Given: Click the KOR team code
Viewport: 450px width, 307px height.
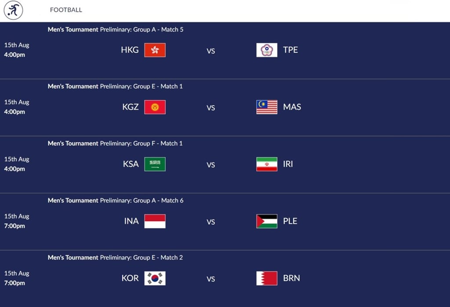Looking at the screenshot, I should (x=130, y=278).
